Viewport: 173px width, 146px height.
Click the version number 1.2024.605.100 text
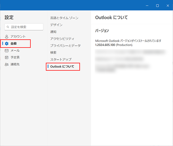click(105, 45)
